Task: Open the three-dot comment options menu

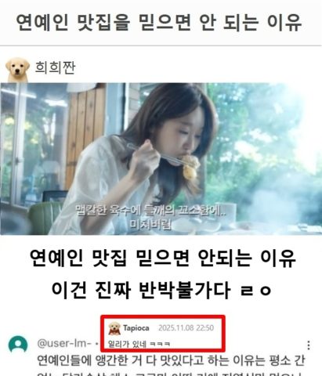Action: point(309,345)
